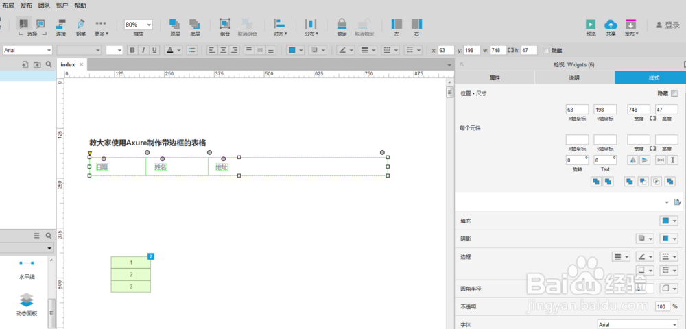Image resolution: width=686 pixels, height=329 pixels.
Task: Select the contained selection mode tool
Action: coord(40,23)
